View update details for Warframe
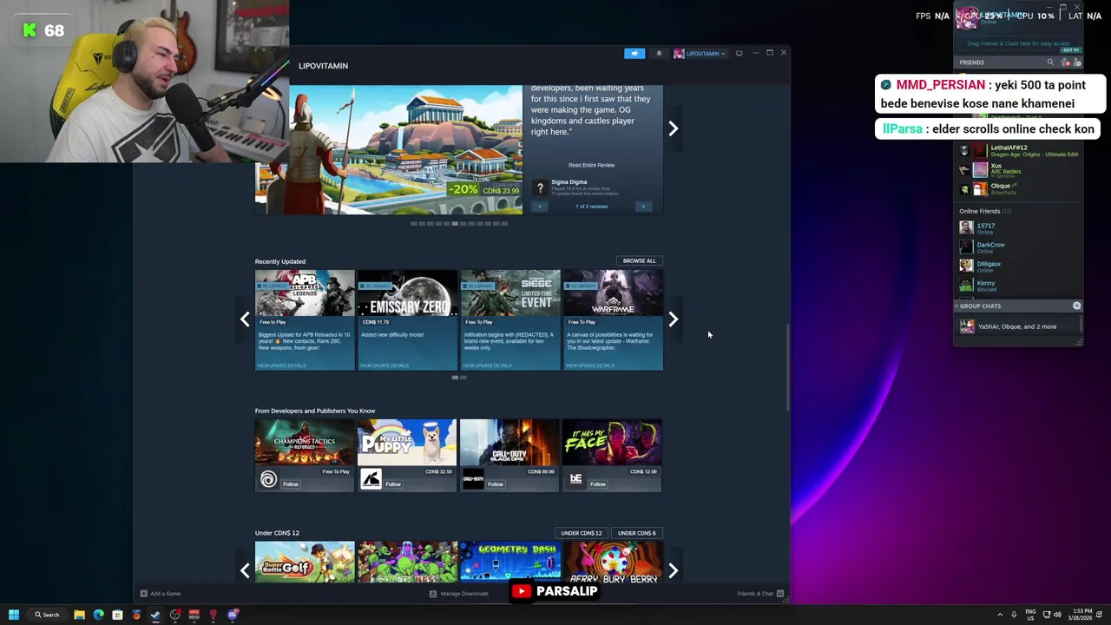This screenshot has width=1111, height=625. [x=589, y=365]
